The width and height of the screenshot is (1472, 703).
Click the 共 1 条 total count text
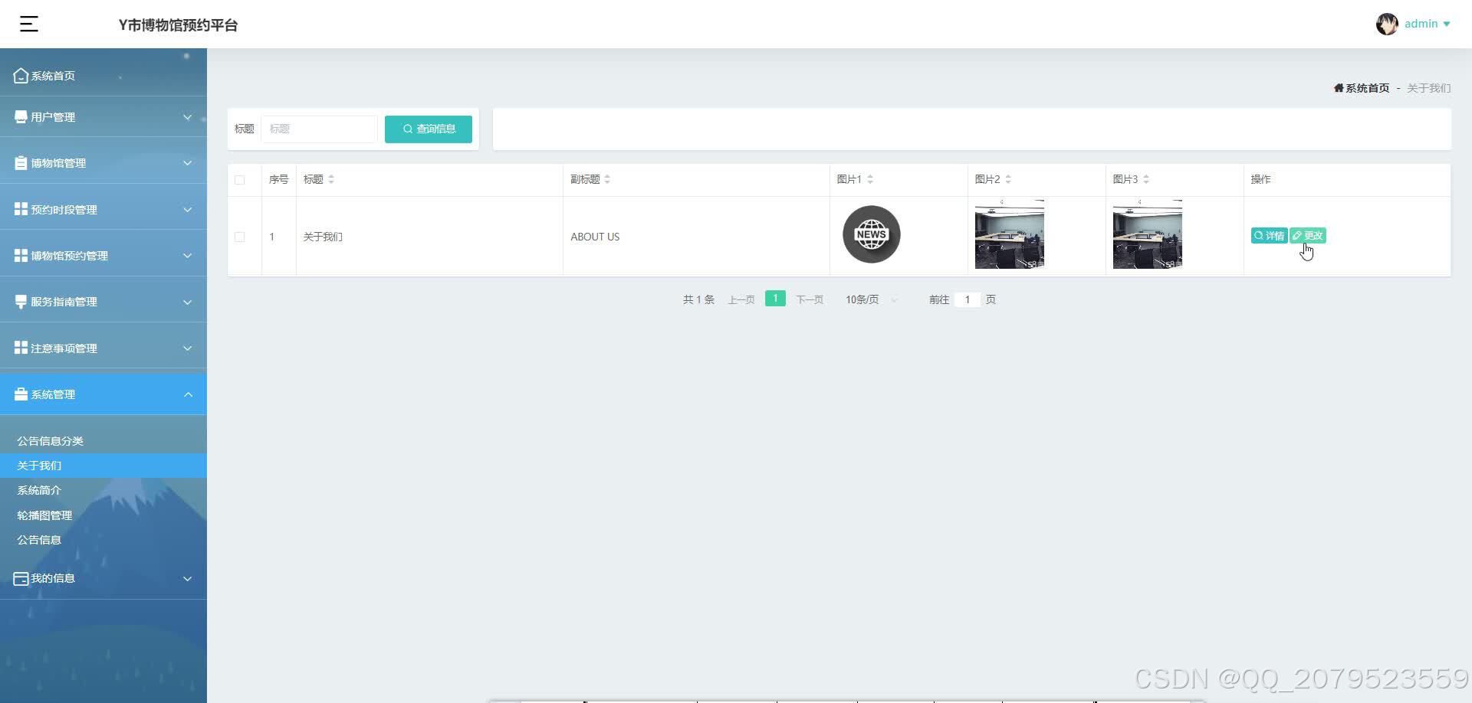click(698, 299)
